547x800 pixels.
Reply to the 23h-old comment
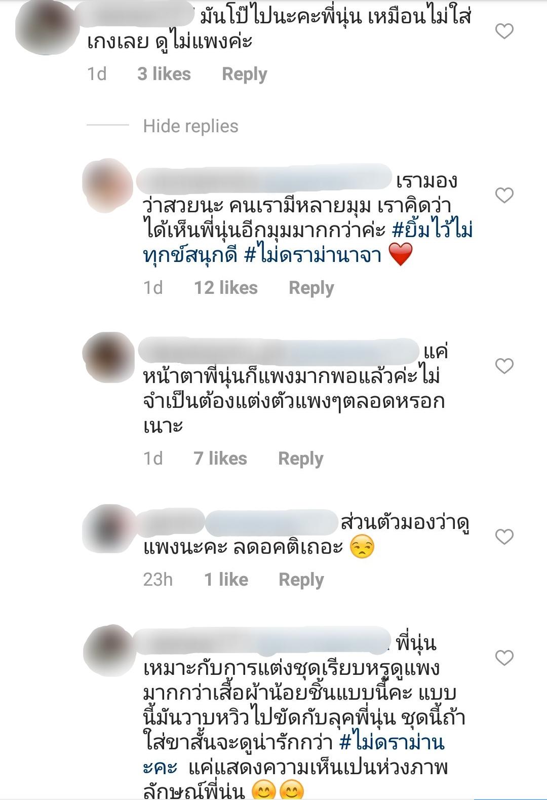point(301,580)
